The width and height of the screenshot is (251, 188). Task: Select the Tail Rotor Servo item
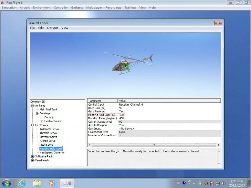click(x=49, y=129)
